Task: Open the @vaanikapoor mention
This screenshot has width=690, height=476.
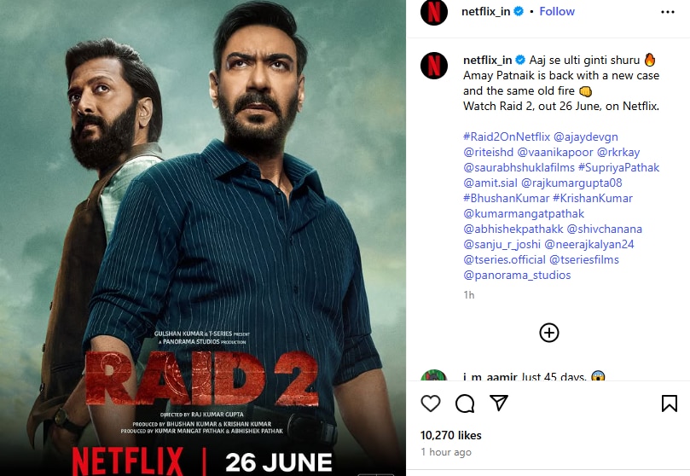Action: tap(555, 152)
